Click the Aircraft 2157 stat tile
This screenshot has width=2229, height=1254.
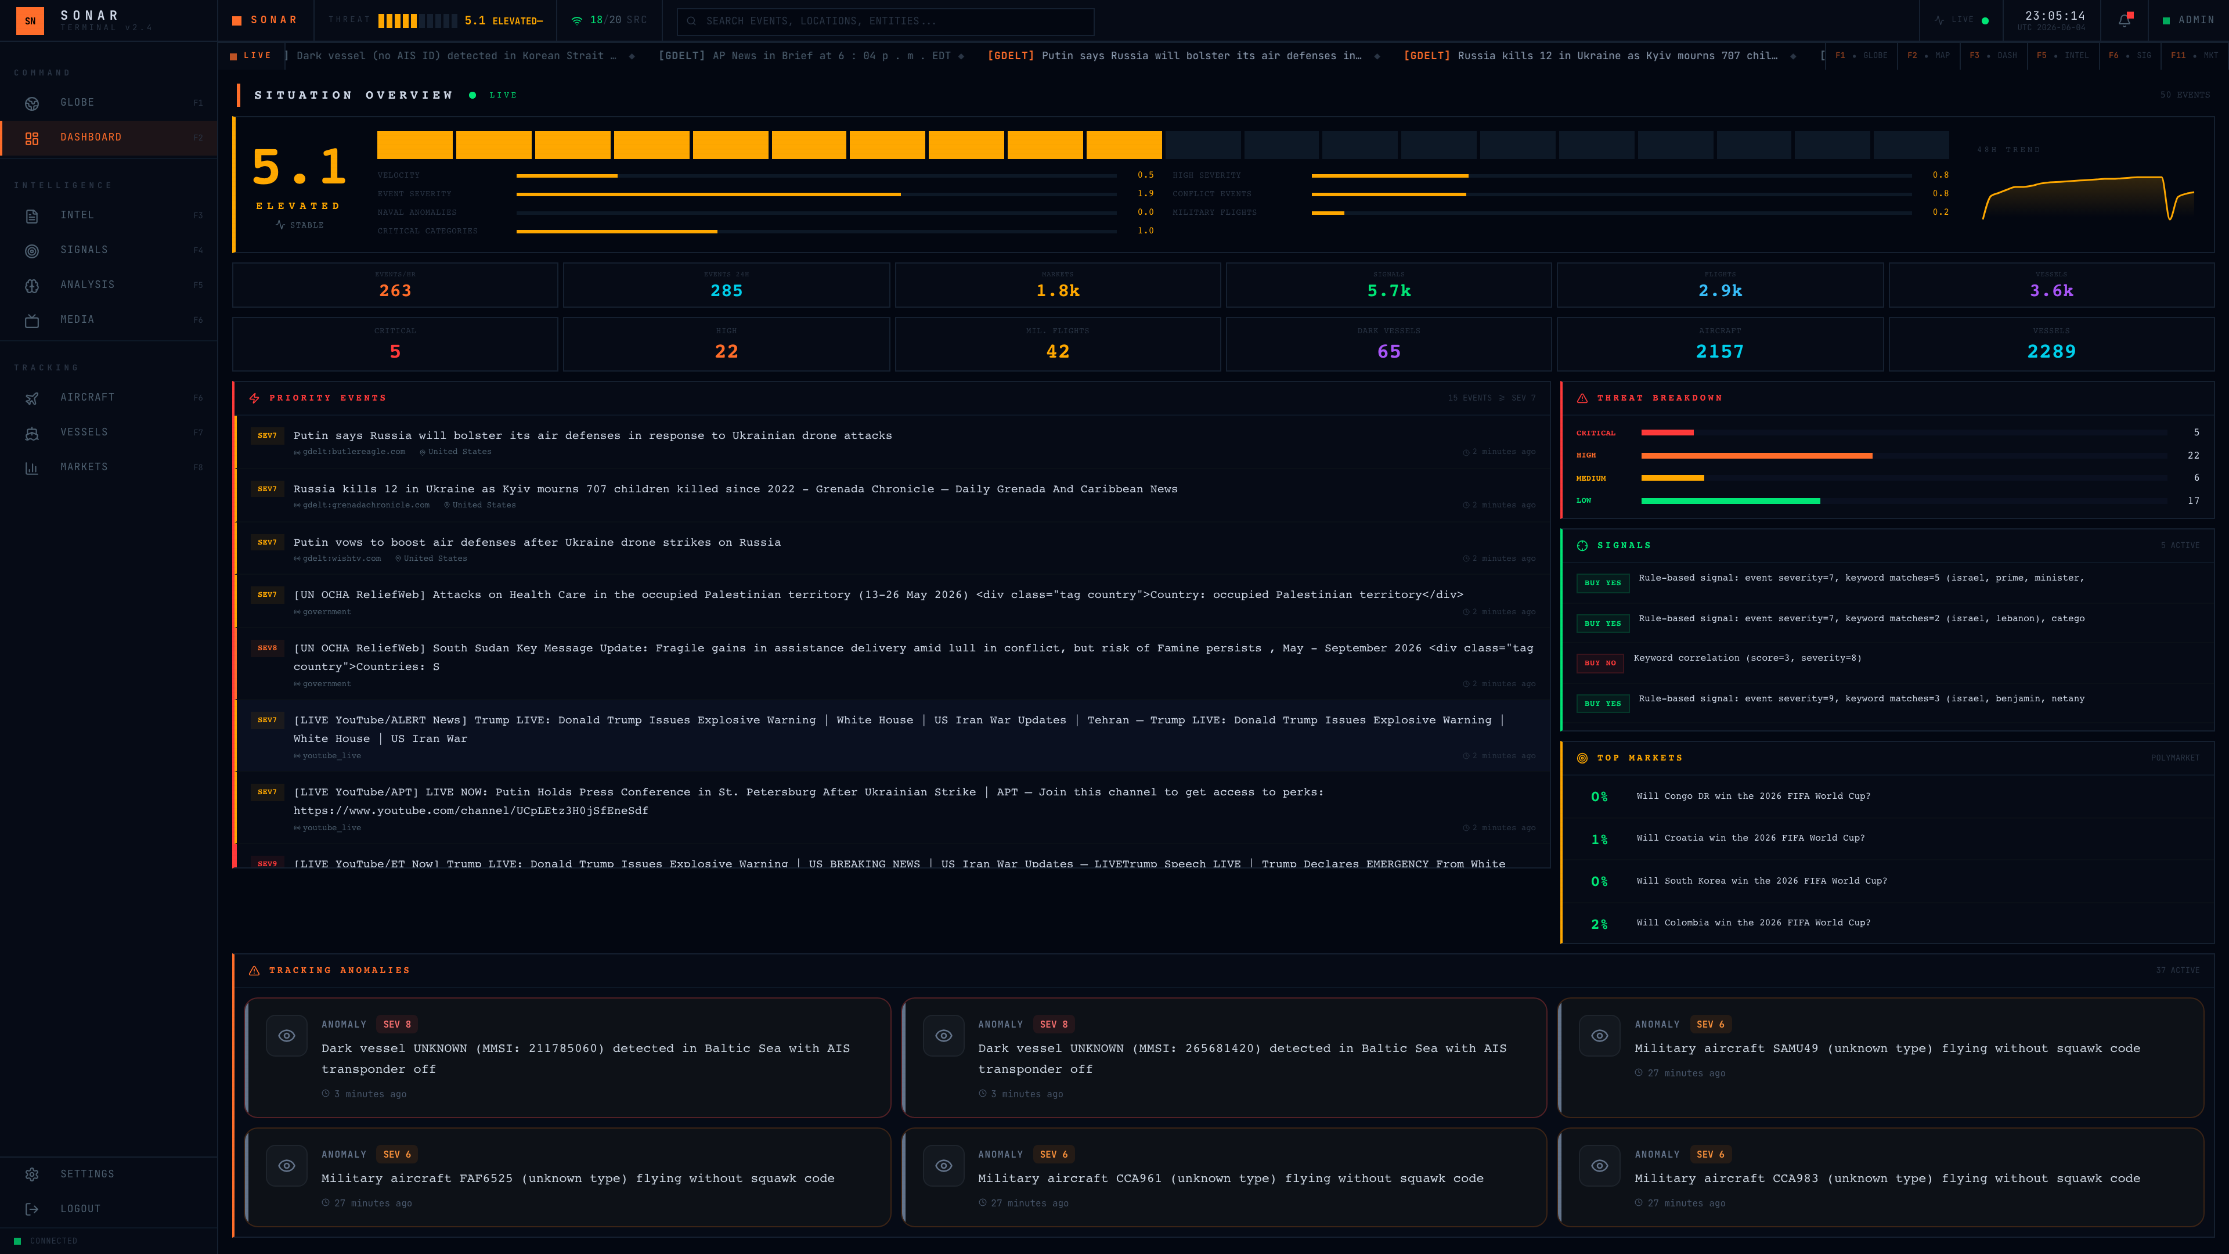[x=1719, y=344]
